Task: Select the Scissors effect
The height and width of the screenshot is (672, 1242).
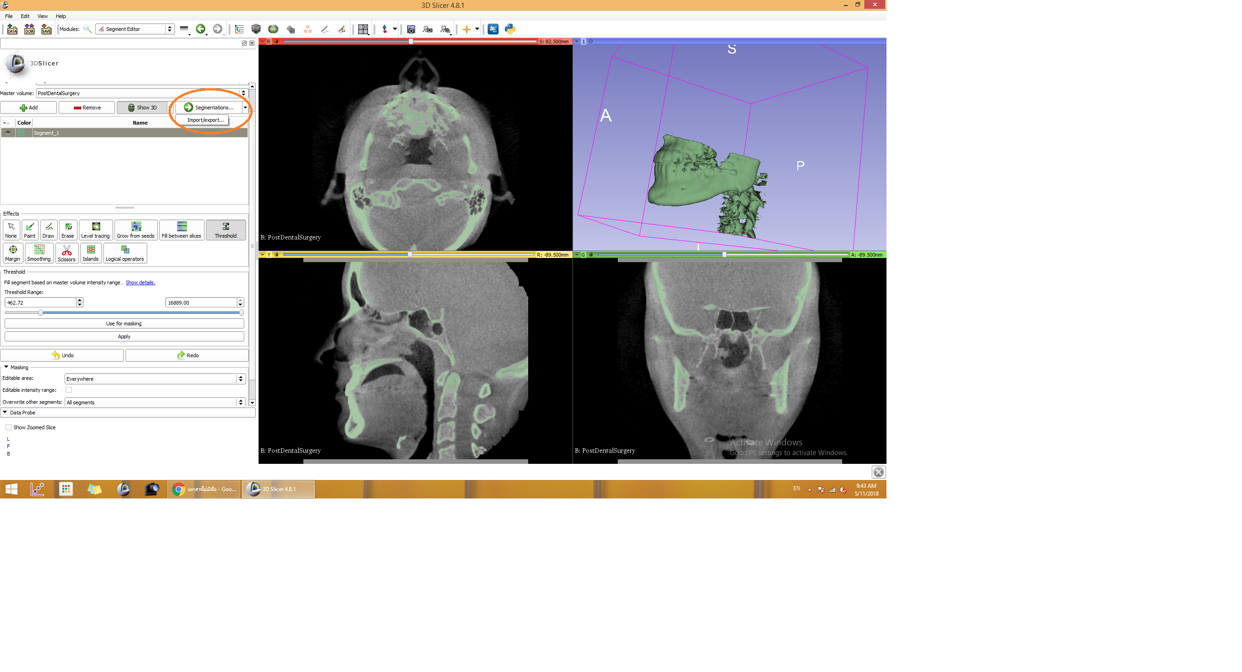Action: click(67, 253)
